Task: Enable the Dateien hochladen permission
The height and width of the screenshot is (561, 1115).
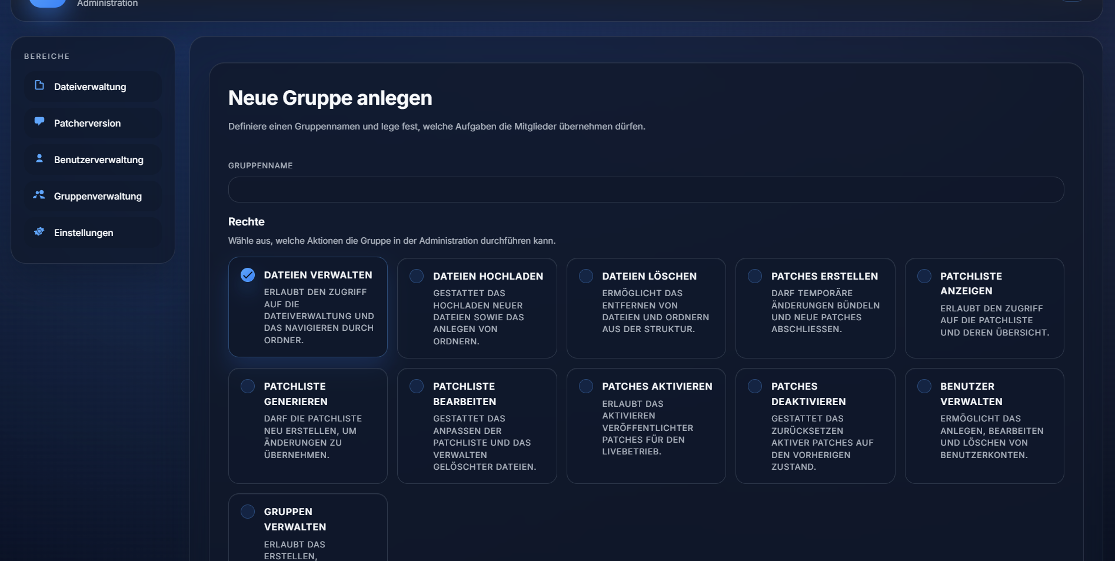Action: click(x=417, y=276)
